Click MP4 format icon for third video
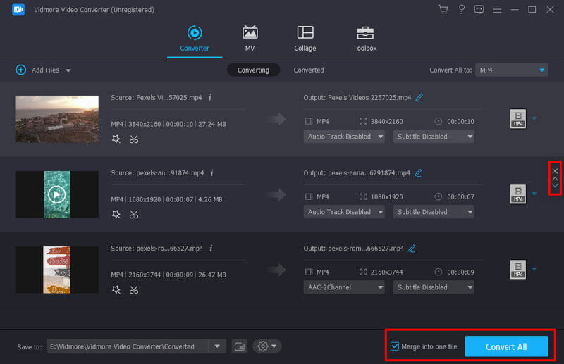 point(518,270)
